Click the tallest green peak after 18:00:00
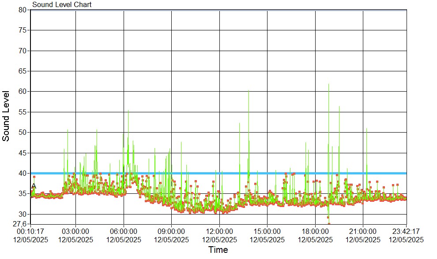Screen dimensions: 437x259 point(328,85)
